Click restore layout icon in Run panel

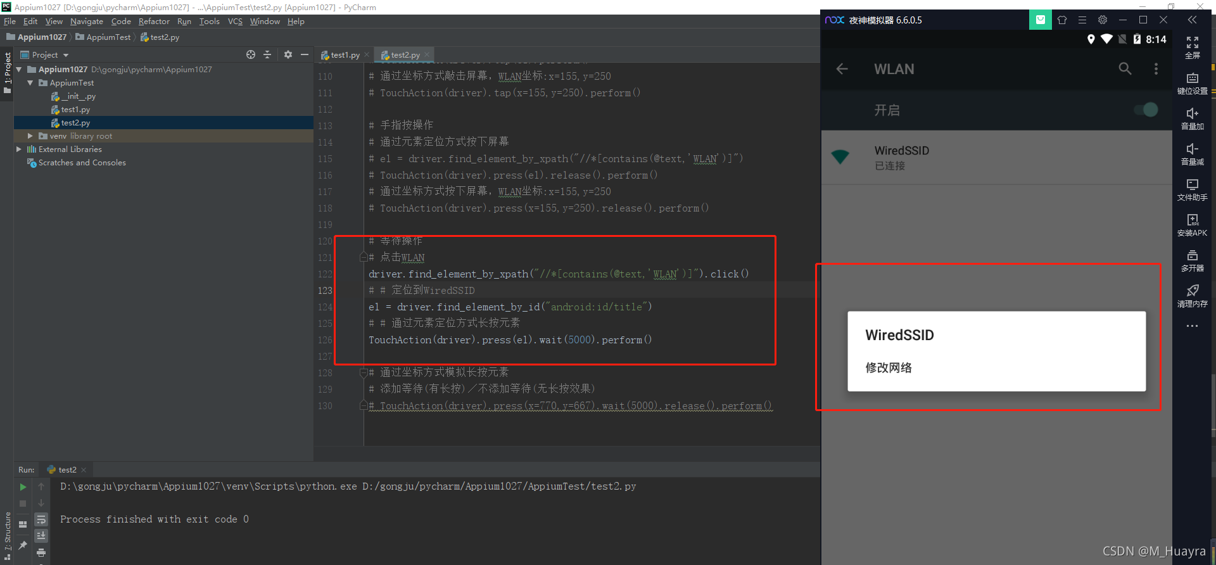coord(23,524)
